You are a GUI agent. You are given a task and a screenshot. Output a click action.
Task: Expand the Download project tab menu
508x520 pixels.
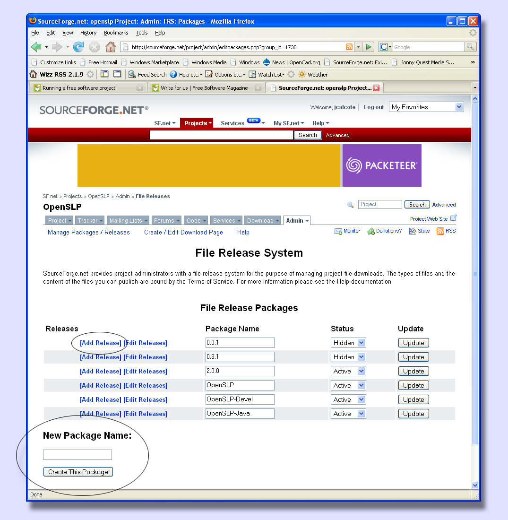pyautogui.click(x=263, y=221)
